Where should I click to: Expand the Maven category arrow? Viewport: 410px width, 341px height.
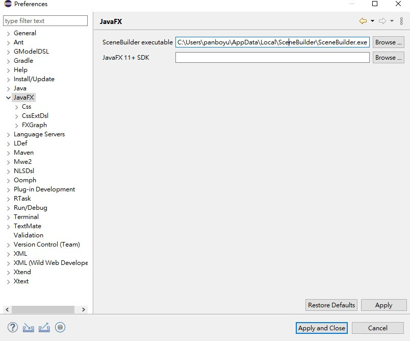coord(8,153)
